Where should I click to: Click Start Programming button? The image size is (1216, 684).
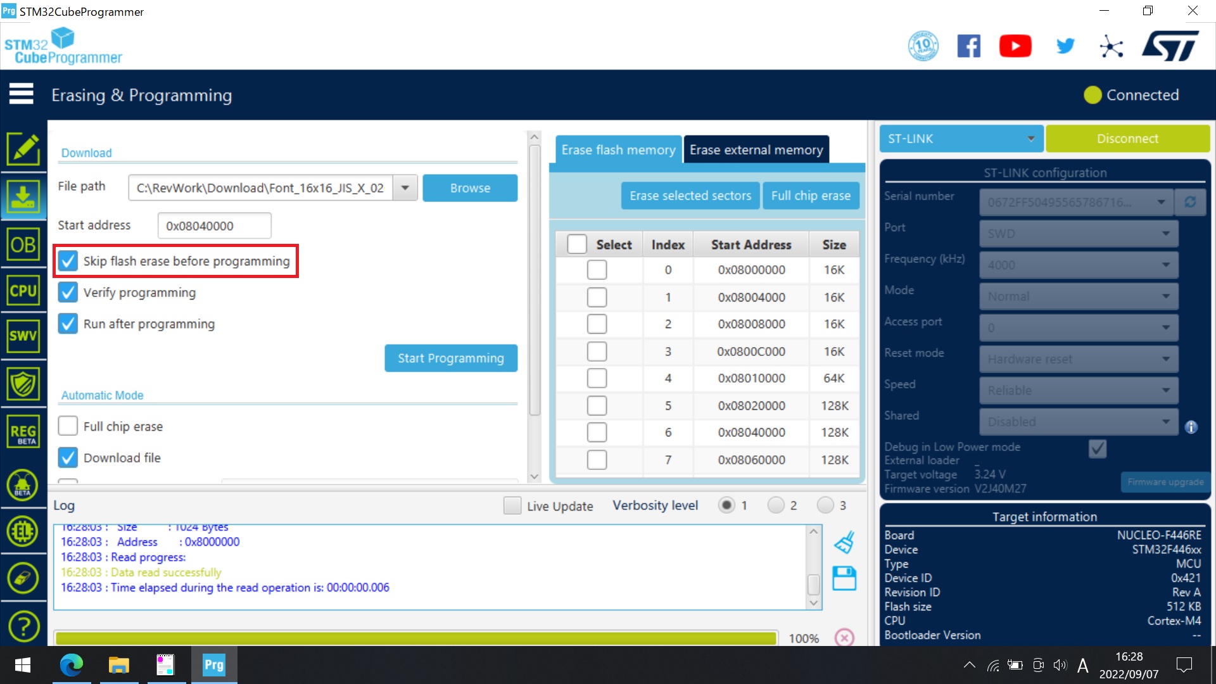point(451,357)
